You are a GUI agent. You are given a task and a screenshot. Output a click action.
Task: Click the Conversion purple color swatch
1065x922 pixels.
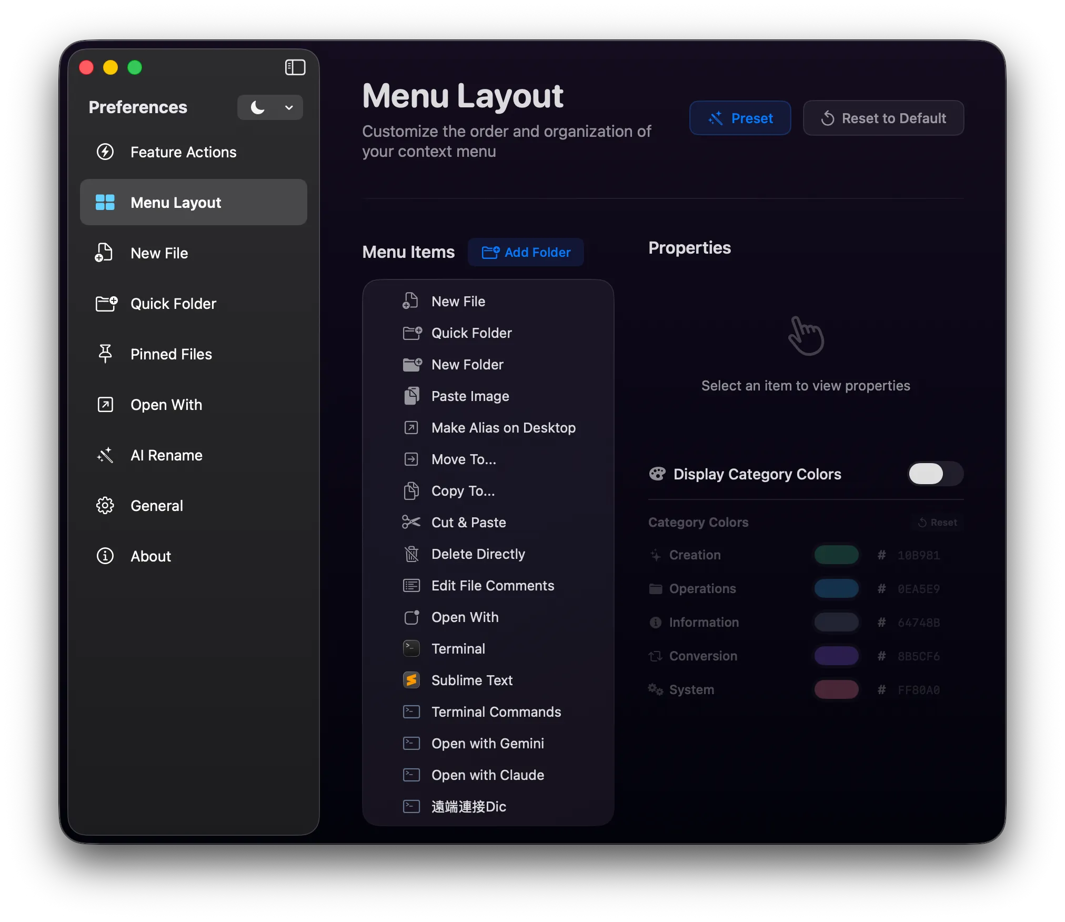click(836, 656)
